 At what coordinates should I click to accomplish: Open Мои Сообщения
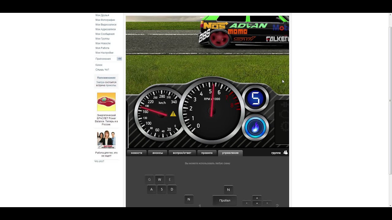[105, 34]
